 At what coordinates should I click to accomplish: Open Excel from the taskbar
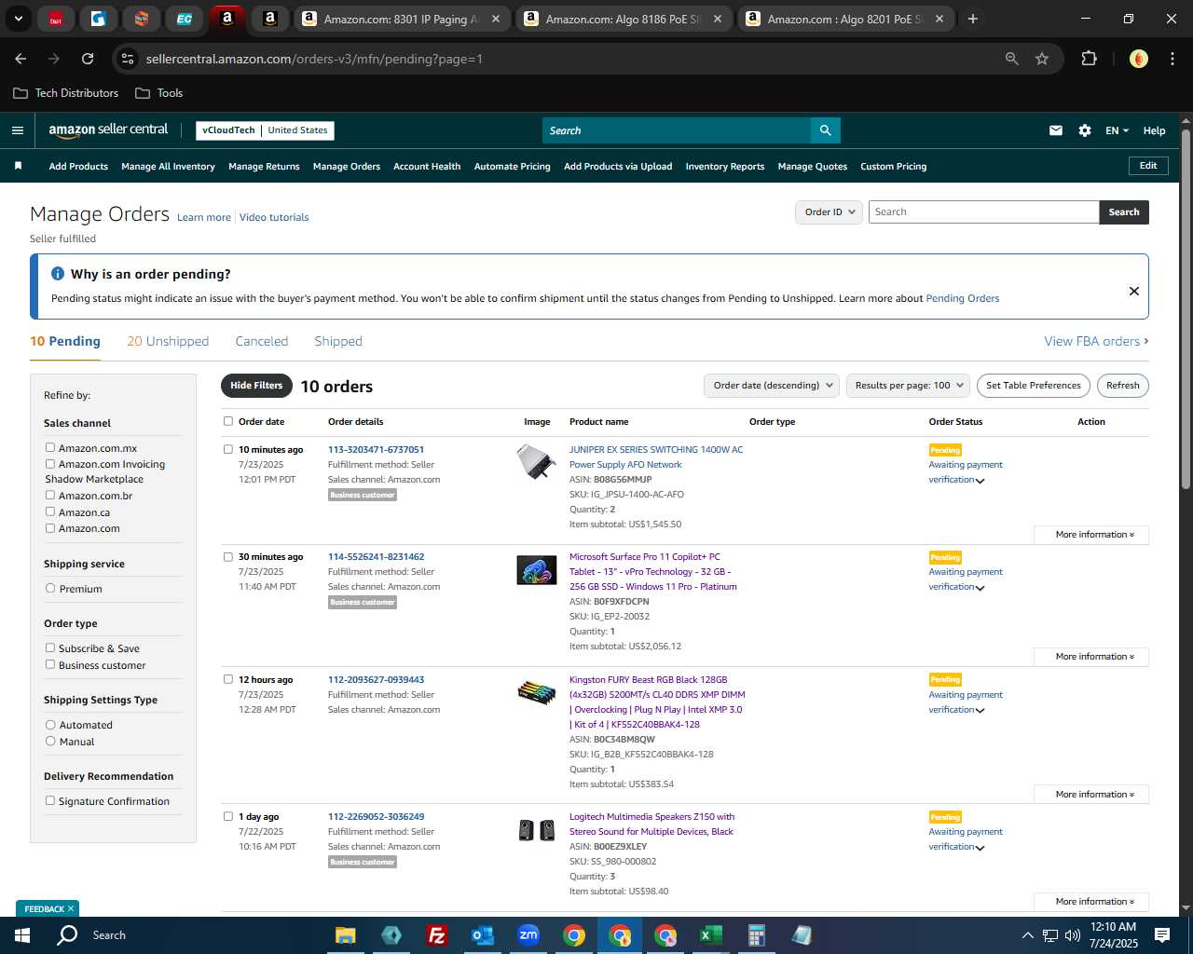click(x=710, y=935)
